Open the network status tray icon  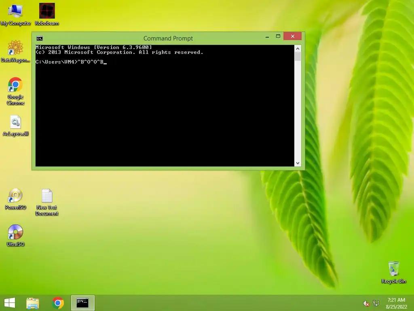coord(376,303)
